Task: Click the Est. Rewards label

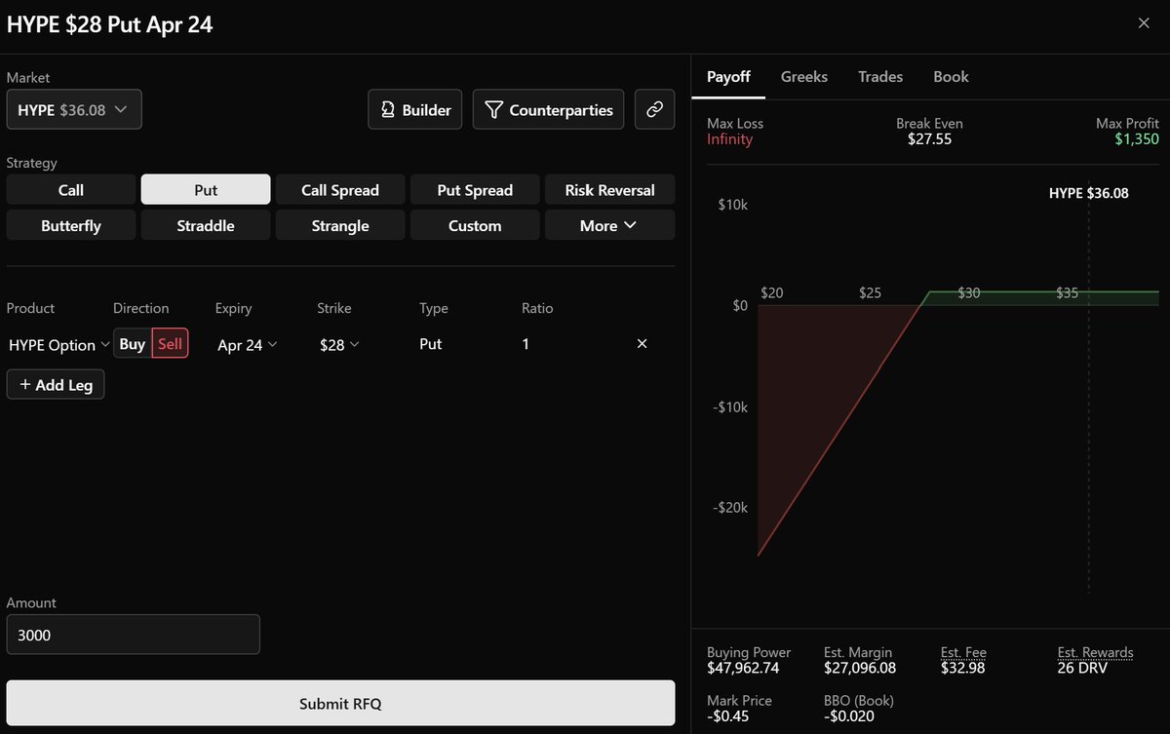Action: point(1096,652)
